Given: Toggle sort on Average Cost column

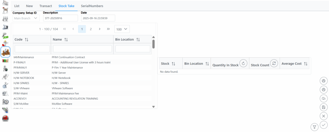Looking at the screenshot, I should 306,64.
